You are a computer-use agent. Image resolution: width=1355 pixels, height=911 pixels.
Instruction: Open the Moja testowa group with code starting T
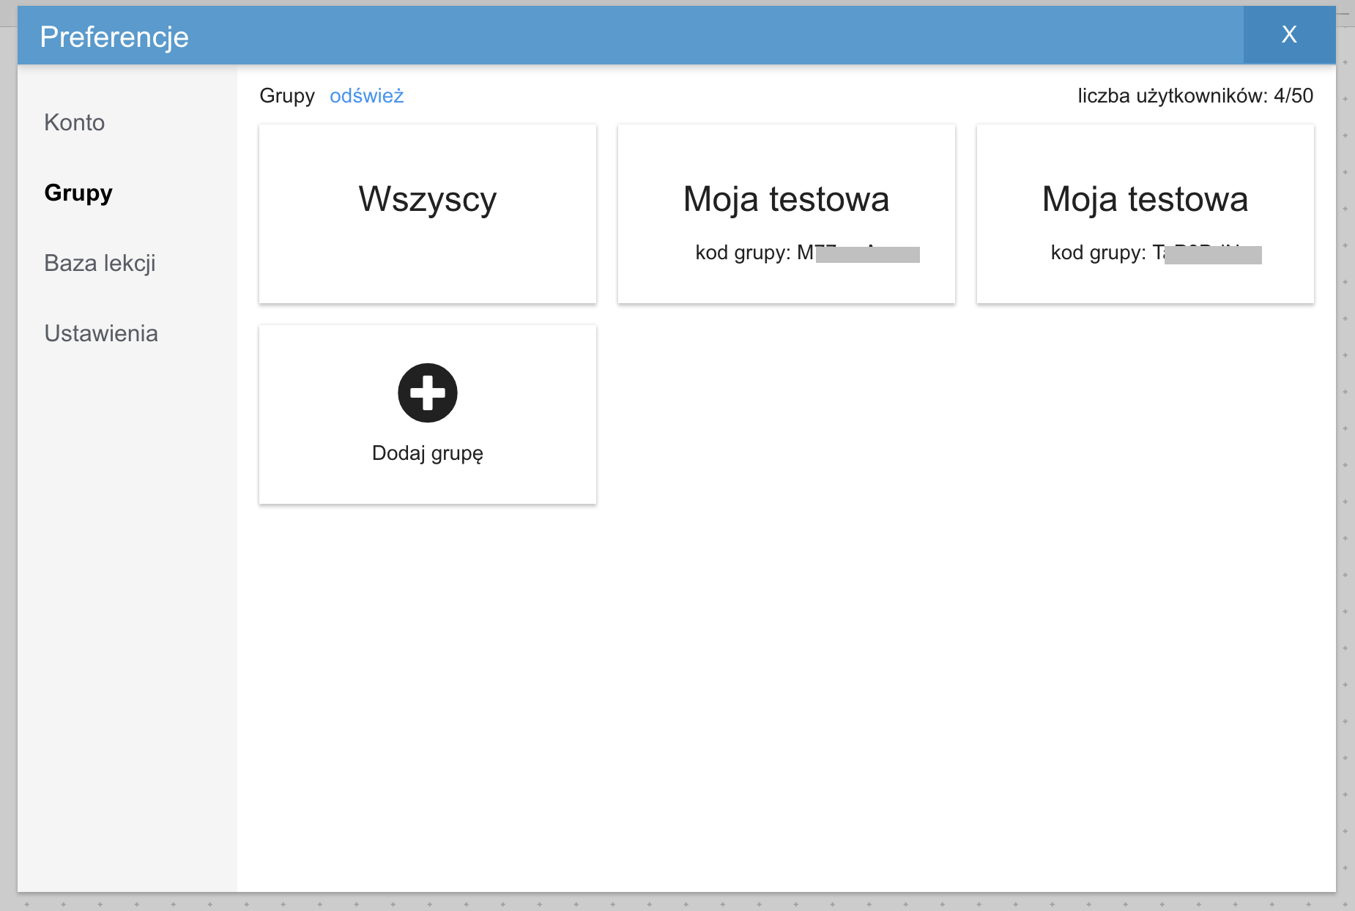pos(1146,214)
